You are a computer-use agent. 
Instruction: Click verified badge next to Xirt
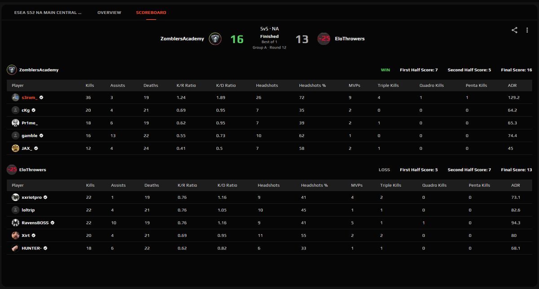pos(34,235)
